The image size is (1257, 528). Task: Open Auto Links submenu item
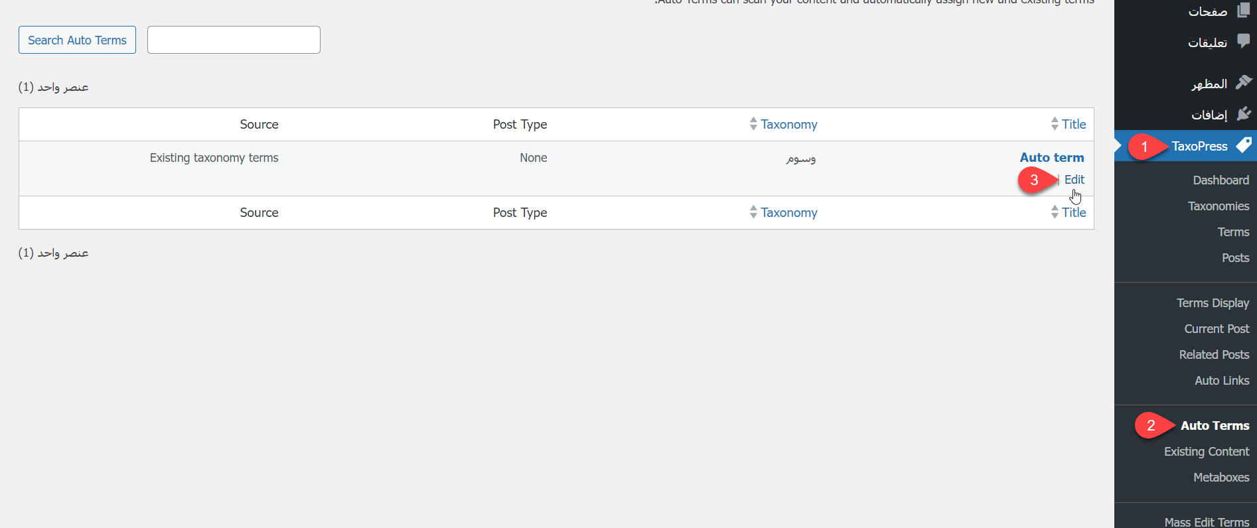pos(1222,381)
